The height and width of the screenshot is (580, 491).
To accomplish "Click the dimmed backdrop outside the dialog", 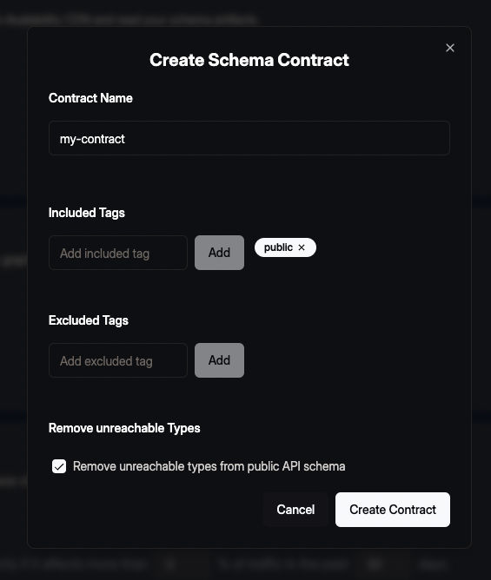I will [x=481, y=296].
